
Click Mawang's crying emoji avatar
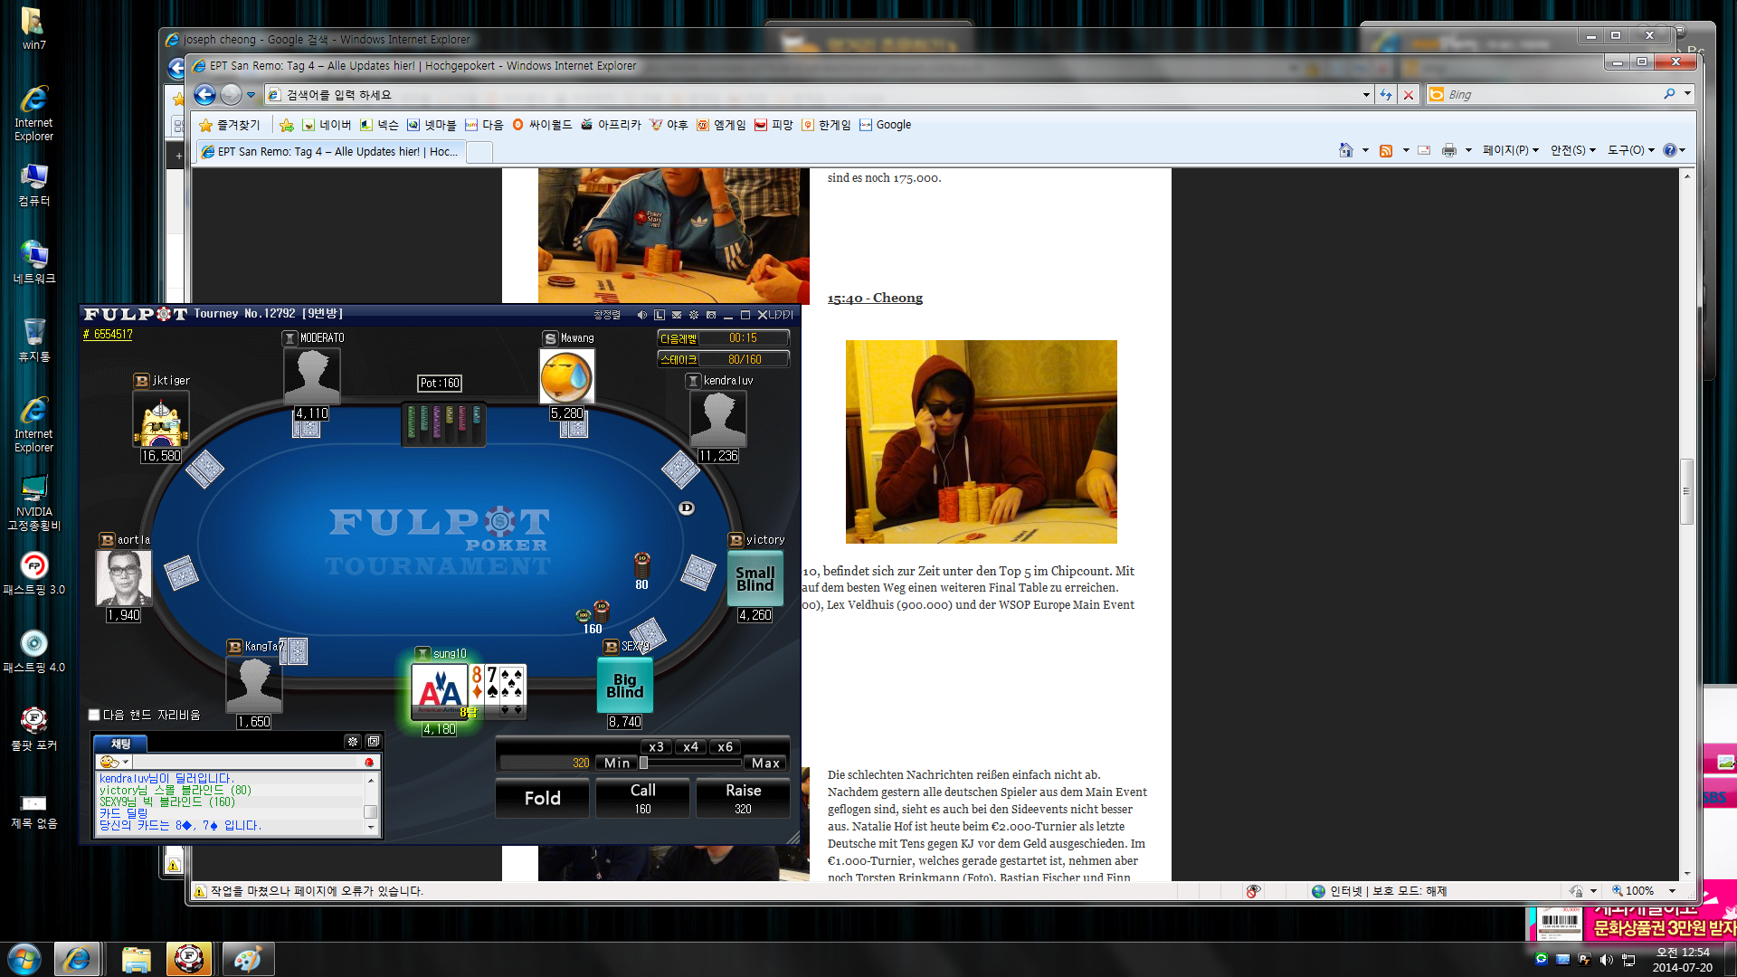point(567,376)
